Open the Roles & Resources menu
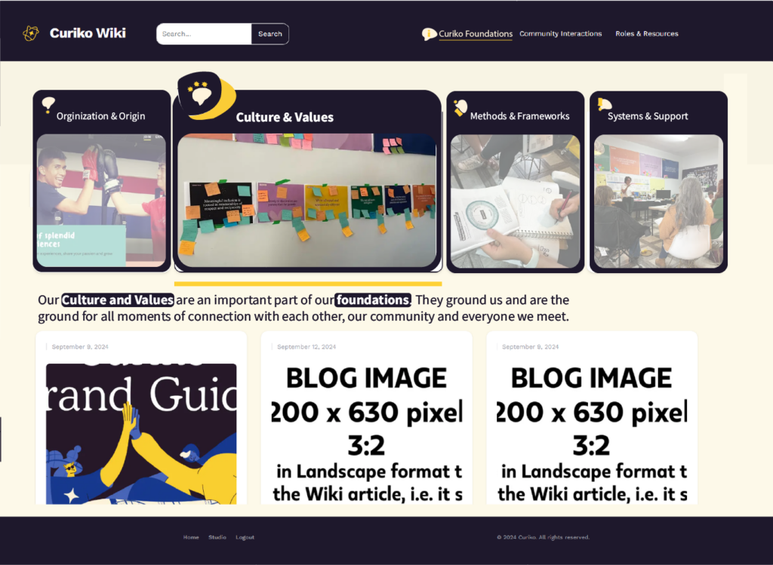The width and height of the screenshot is (773, 565). [x=646, y=34]
